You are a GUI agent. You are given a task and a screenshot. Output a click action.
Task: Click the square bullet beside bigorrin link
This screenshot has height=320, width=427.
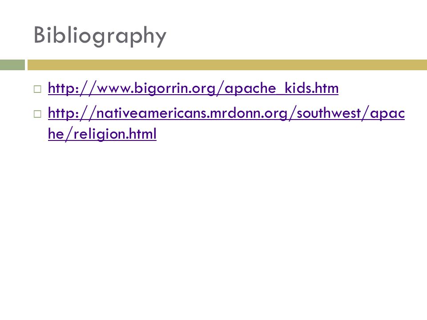click(x=37, y=89)
